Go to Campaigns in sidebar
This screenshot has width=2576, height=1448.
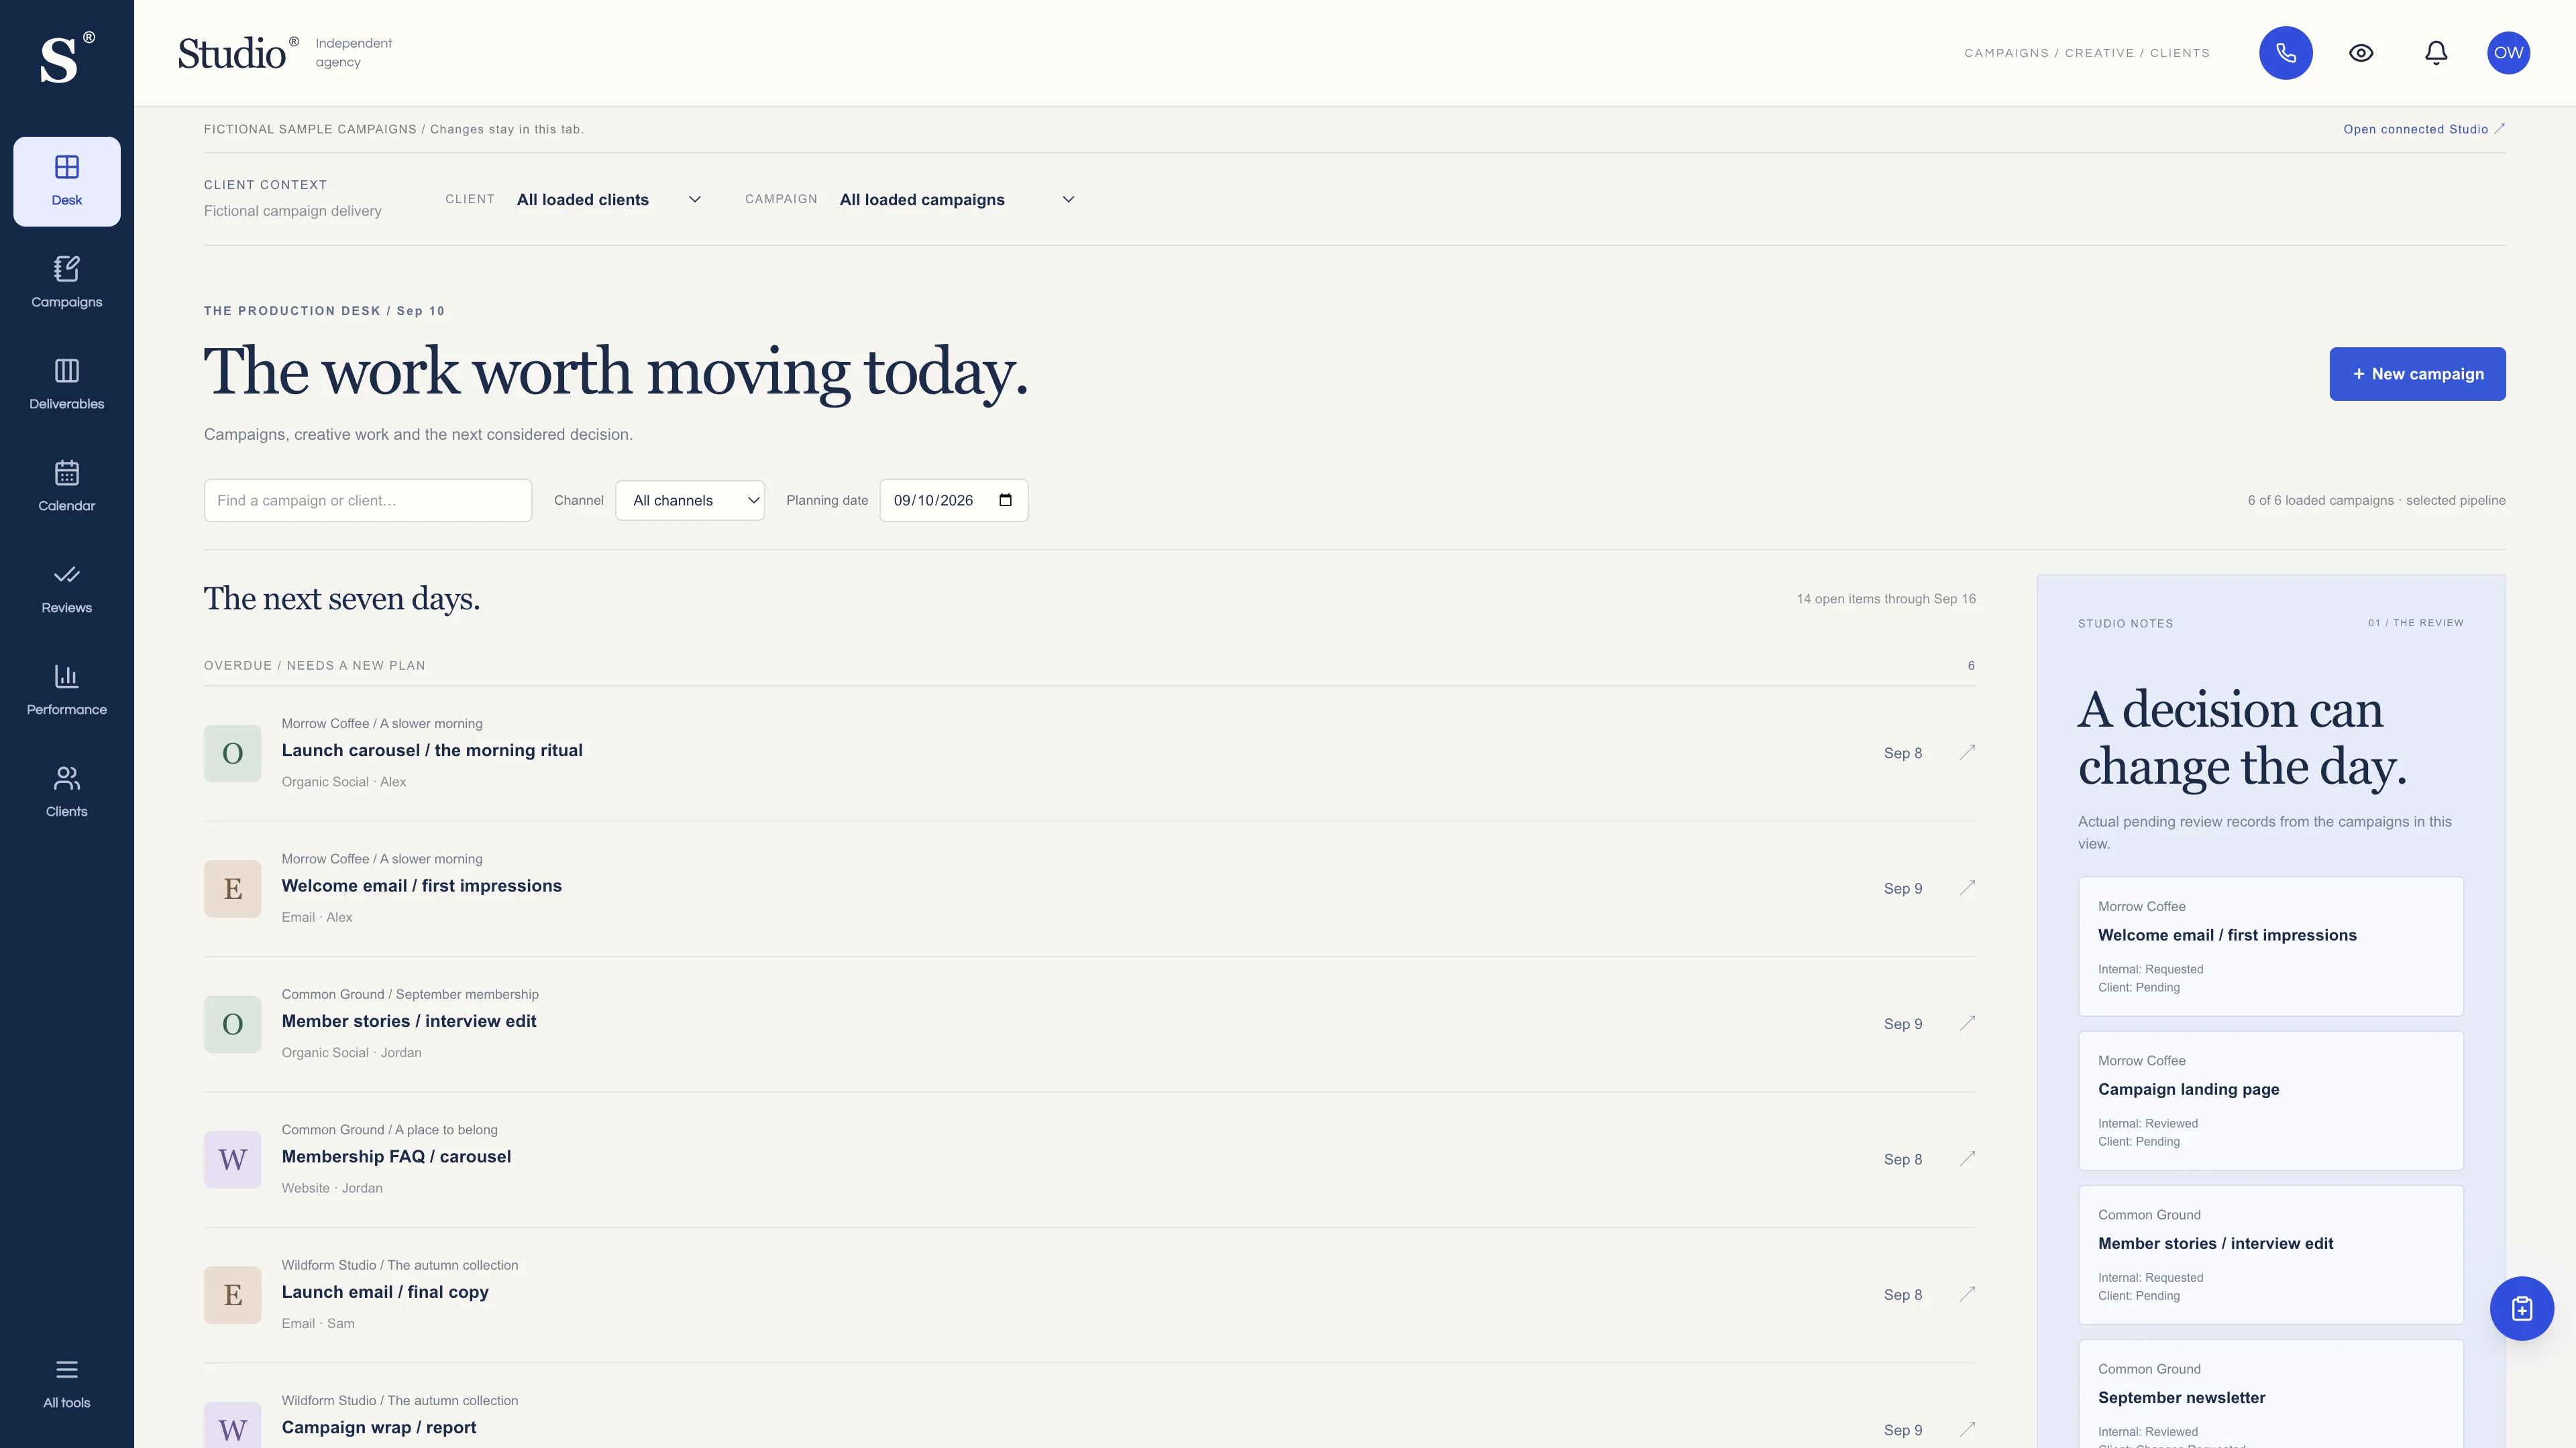coord(67,283)
